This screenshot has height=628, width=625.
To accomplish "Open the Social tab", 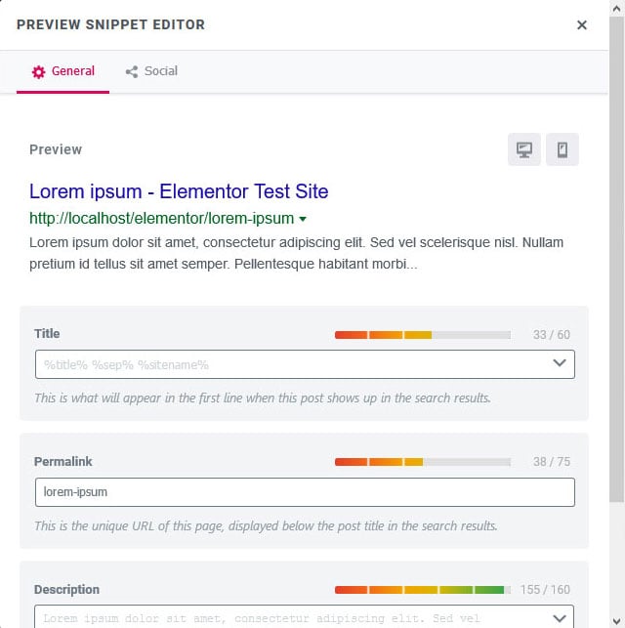I will coord(151,71).
